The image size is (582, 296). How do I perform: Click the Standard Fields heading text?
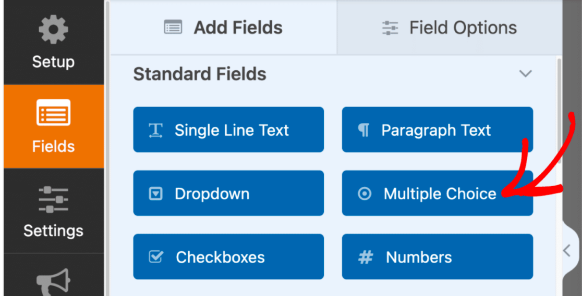coord(200,74)
